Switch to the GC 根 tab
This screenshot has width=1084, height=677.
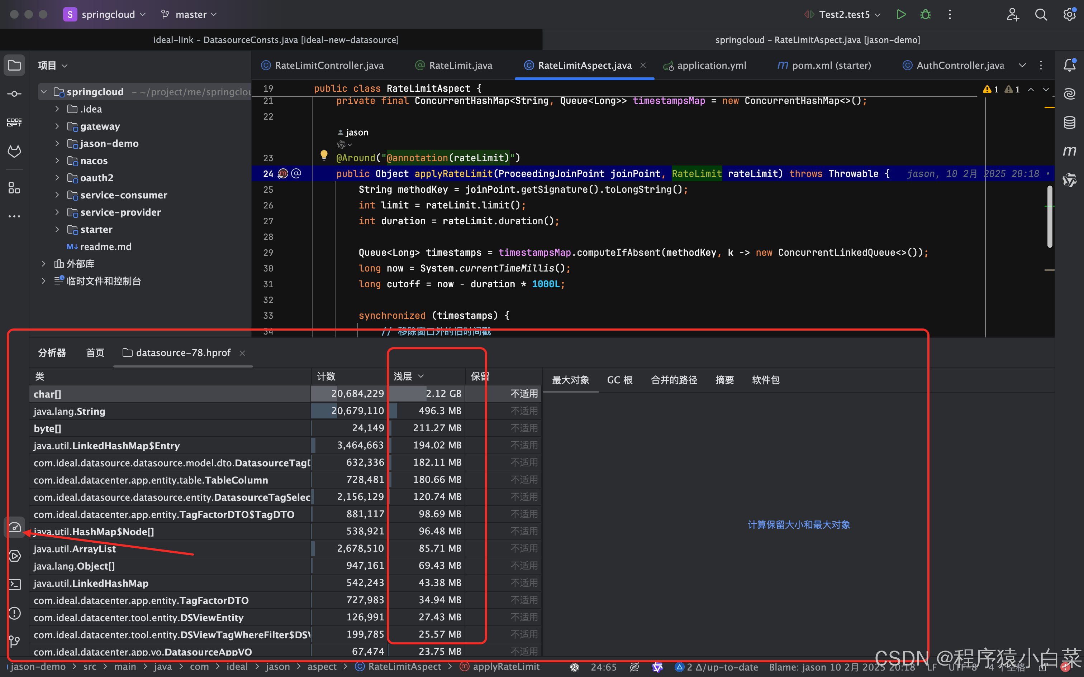pyautogui.click(x=619, y=380)
